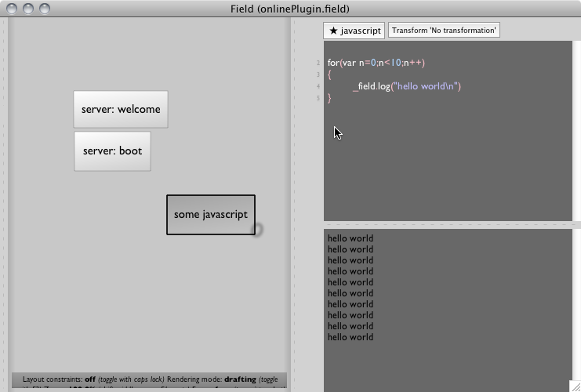The image size is (581, 392).
Task: Click circular handle on 'some javascript' box
Action: pos(256,229)
